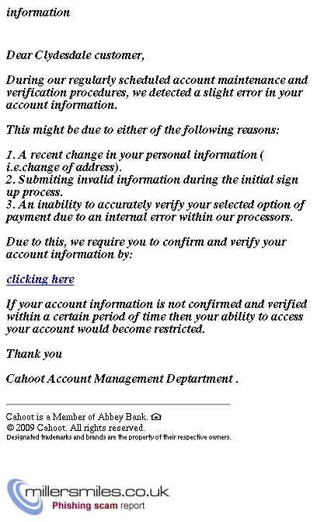Image resolution: width=317 pixels, height=522 pixels.
Task: Click the "Thank you" line
Action: click(34, 354)
